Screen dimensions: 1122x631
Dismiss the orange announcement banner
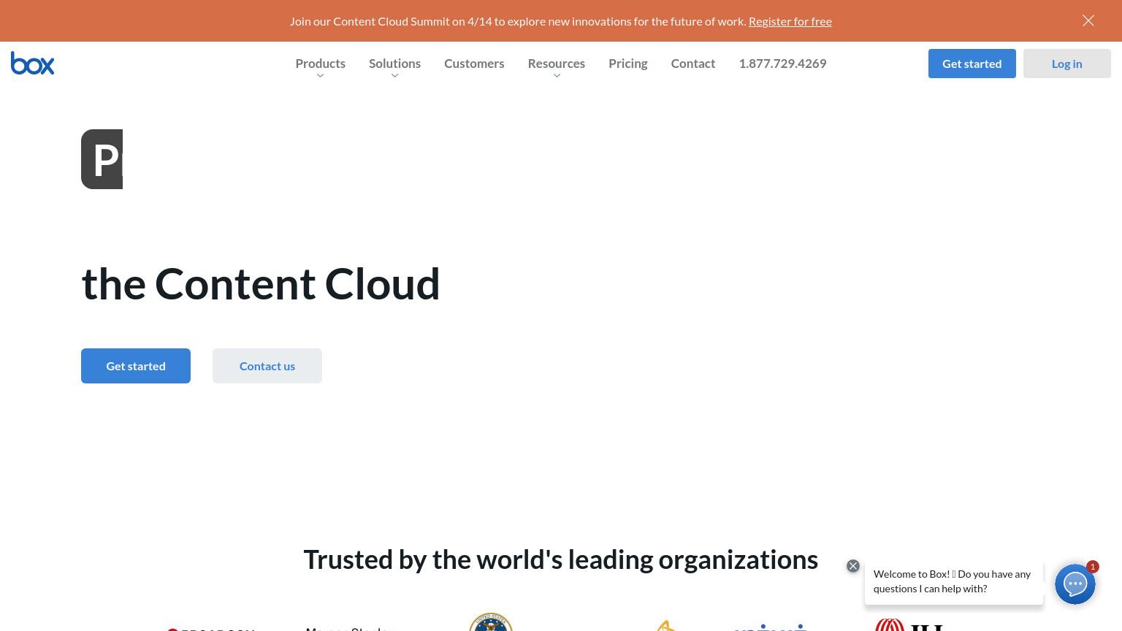click(x=1088, y=20)
